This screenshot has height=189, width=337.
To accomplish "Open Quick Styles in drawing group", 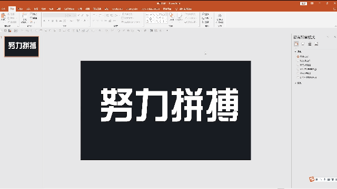I will click(x=179, y=17).
